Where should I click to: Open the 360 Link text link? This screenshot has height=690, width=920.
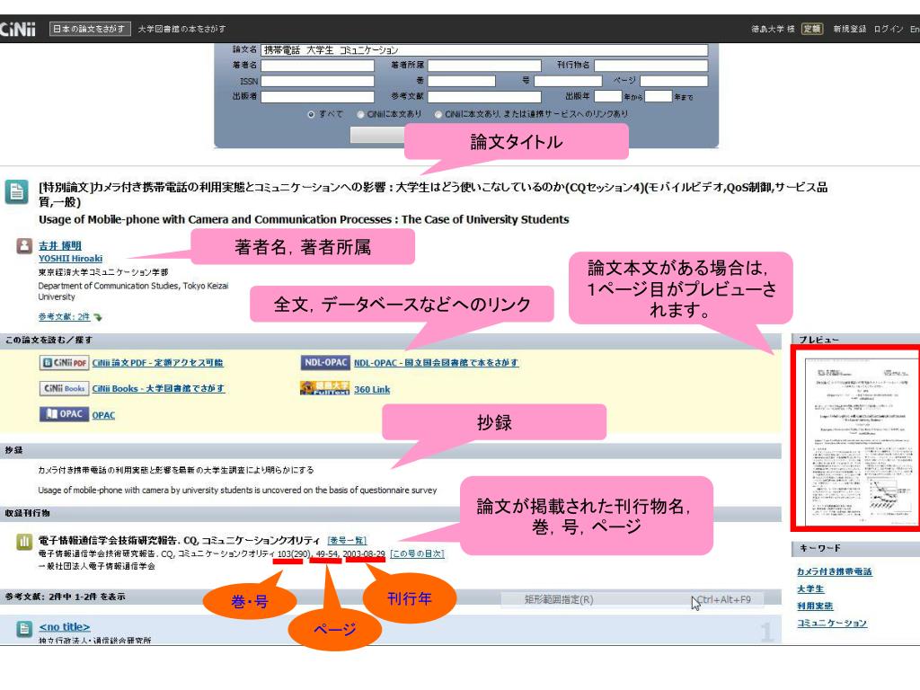tap(372, 390)
